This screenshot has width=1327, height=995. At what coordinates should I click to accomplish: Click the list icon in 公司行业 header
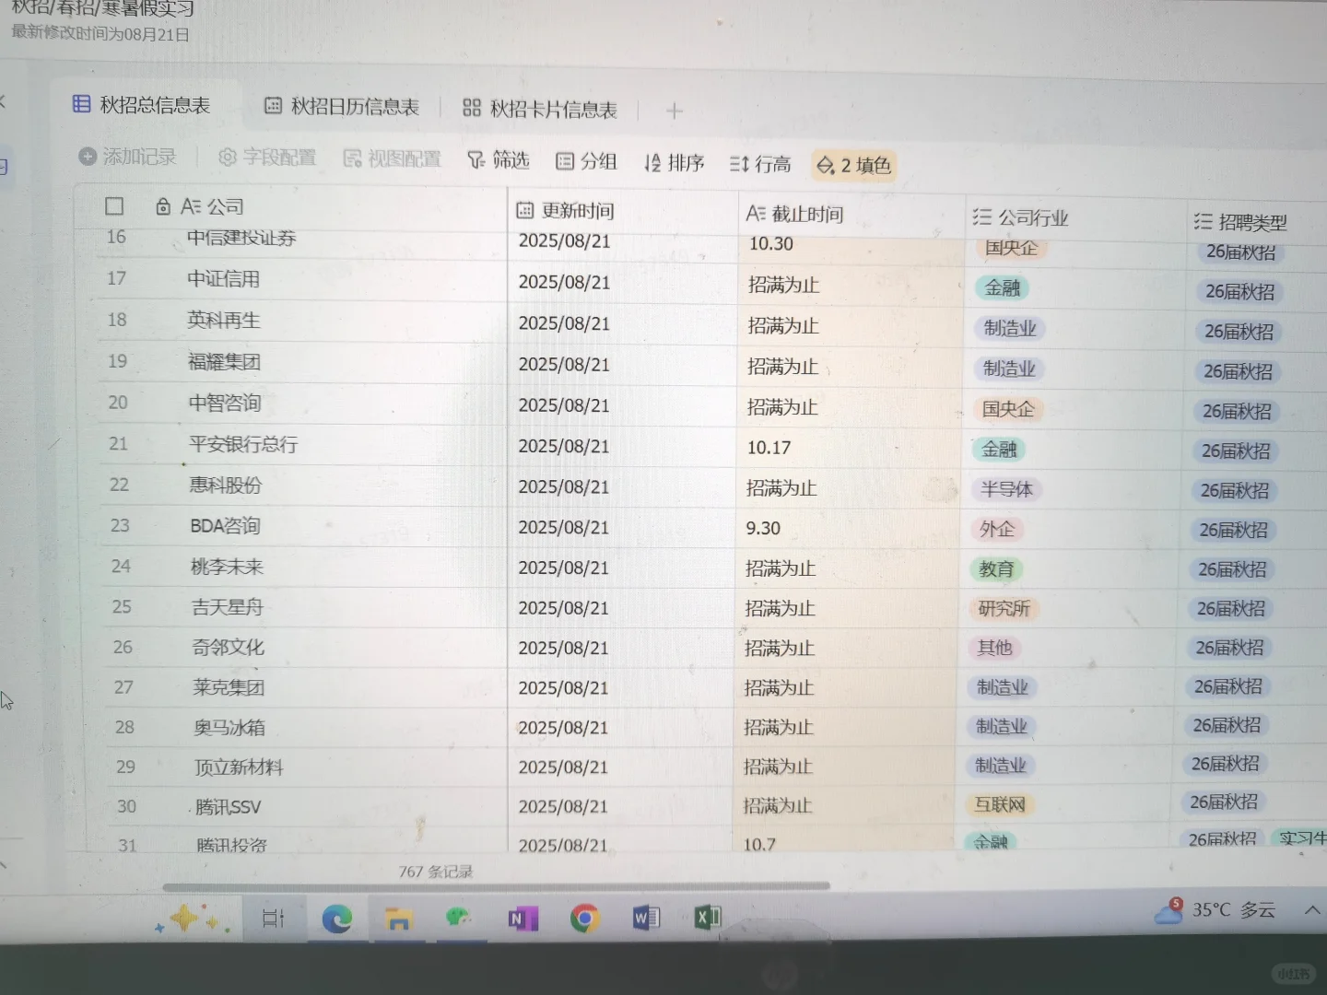click(982, 217)
